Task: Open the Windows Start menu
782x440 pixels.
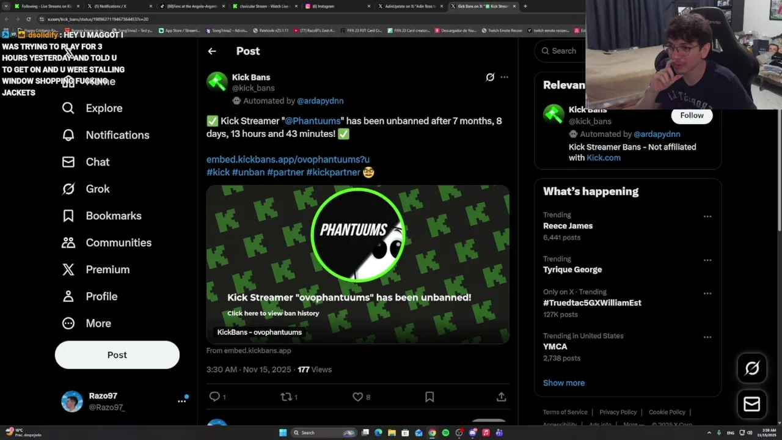Action: coord(283,433)
